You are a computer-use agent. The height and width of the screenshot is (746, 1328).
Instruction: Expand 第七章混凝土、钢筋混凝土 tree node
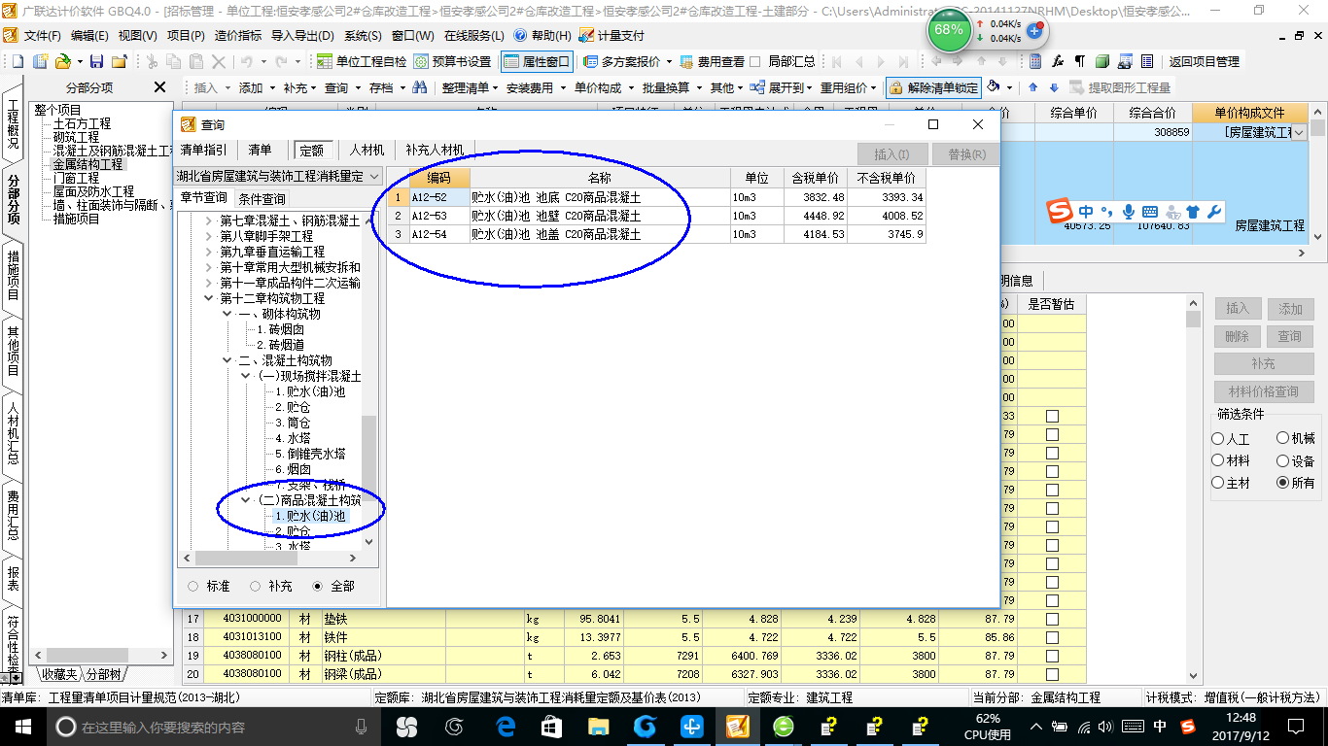[209, 221]
